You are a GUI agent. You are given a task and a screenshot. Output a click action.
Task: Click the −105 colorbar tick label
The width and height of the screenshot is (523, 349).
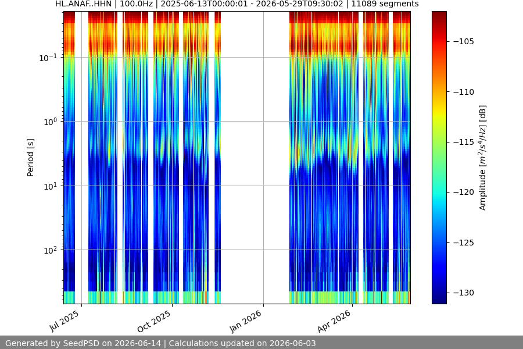(464, 41)
